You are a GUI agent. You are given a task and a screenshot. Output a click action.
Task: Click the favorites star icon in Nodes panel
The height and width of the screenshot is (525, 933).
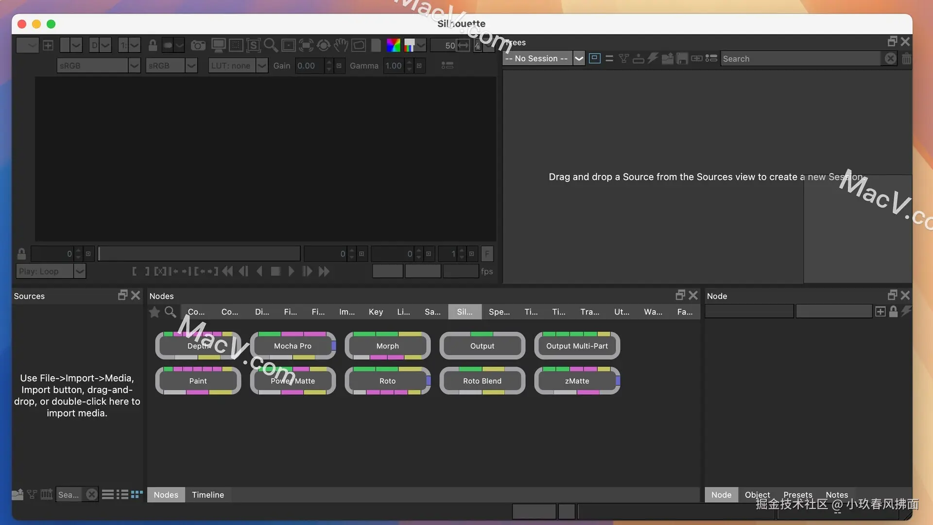tap(155, 312)
